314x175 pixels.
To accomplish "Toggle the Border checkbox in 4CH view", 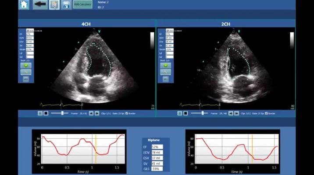I will click(127, 113).
